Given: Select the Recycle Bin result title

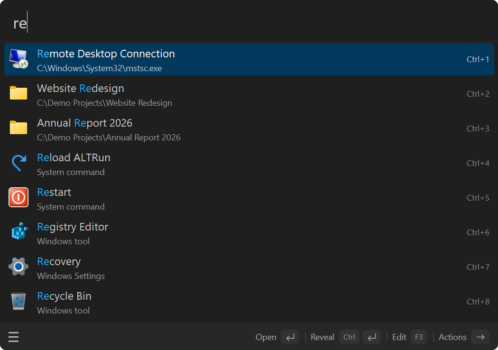Looking at the screenshot, I should 64,296.
